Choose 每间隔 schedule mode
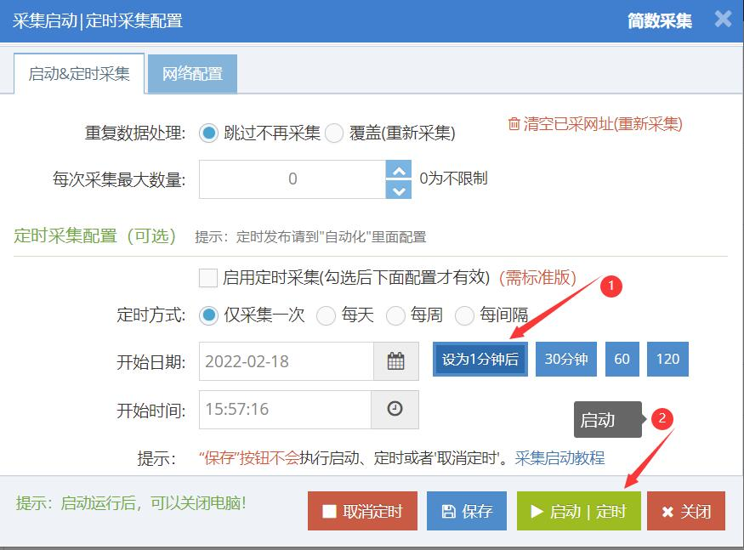 (x=464, y=315)
